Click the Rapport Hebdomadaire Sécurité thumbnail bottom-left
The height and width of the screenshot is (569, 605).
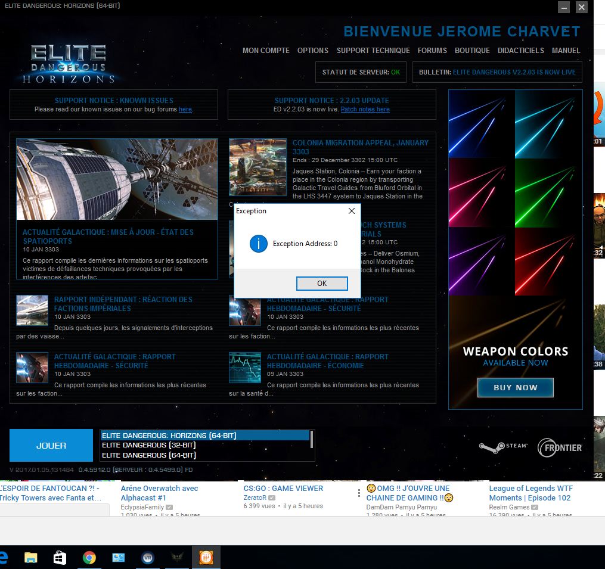(x=32, y=368)
